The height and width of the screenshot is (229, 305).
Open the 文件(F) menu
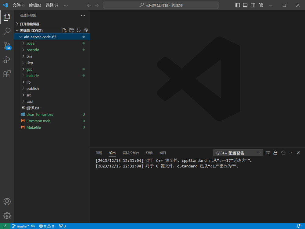[x=18, y=5]
